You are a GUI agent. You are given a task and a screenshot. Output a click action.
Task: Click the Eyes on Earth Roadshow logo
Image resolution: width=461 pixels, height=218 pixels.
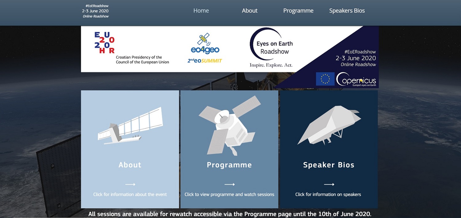coord(271,48)
